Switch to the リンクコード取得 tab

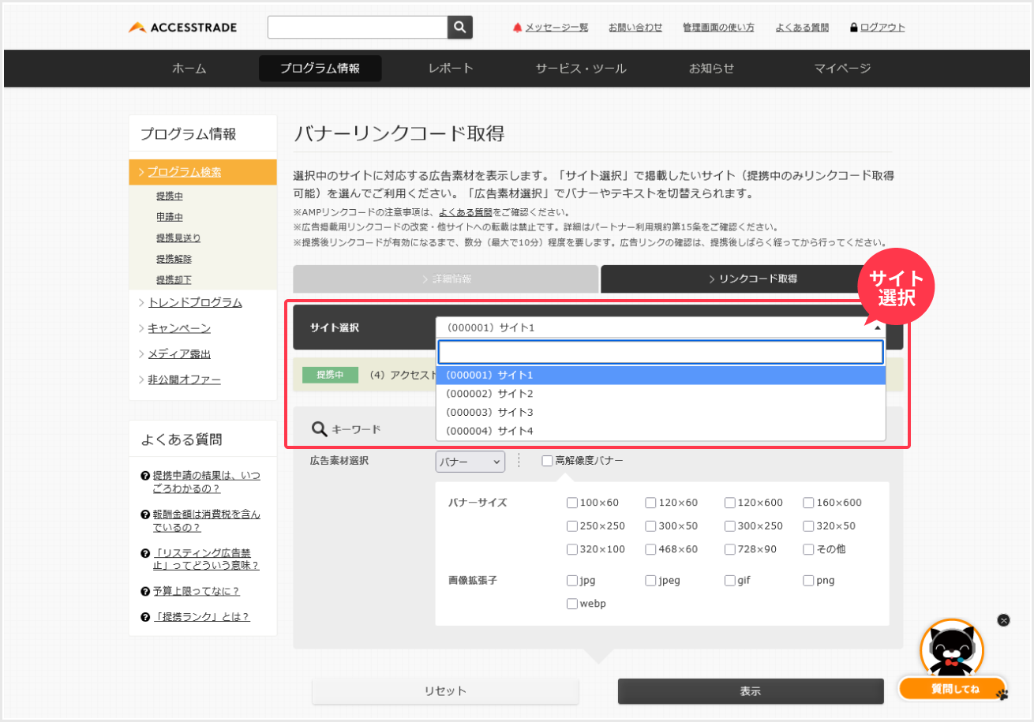(x=752, y=279)
